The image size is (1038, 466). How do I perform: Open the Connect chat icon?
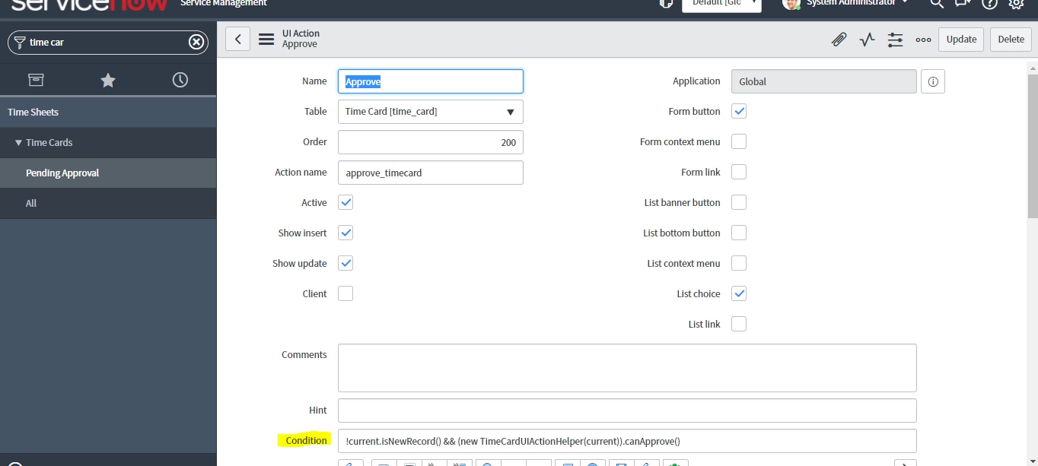[x=963, y=3]
